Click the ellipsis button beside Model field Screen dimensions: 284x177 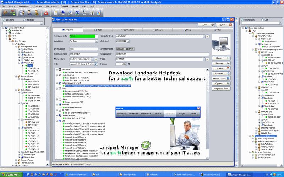pyautogui.click(x=208, y=59)
